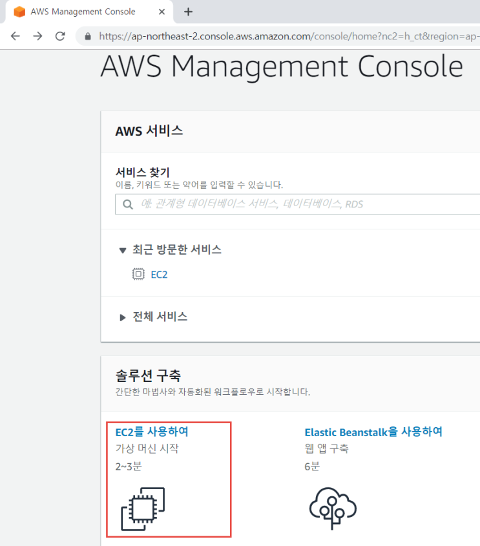480x546 pixels.
Task: Close the AWS Management Console tab
Action: click(x=162, y=12)
